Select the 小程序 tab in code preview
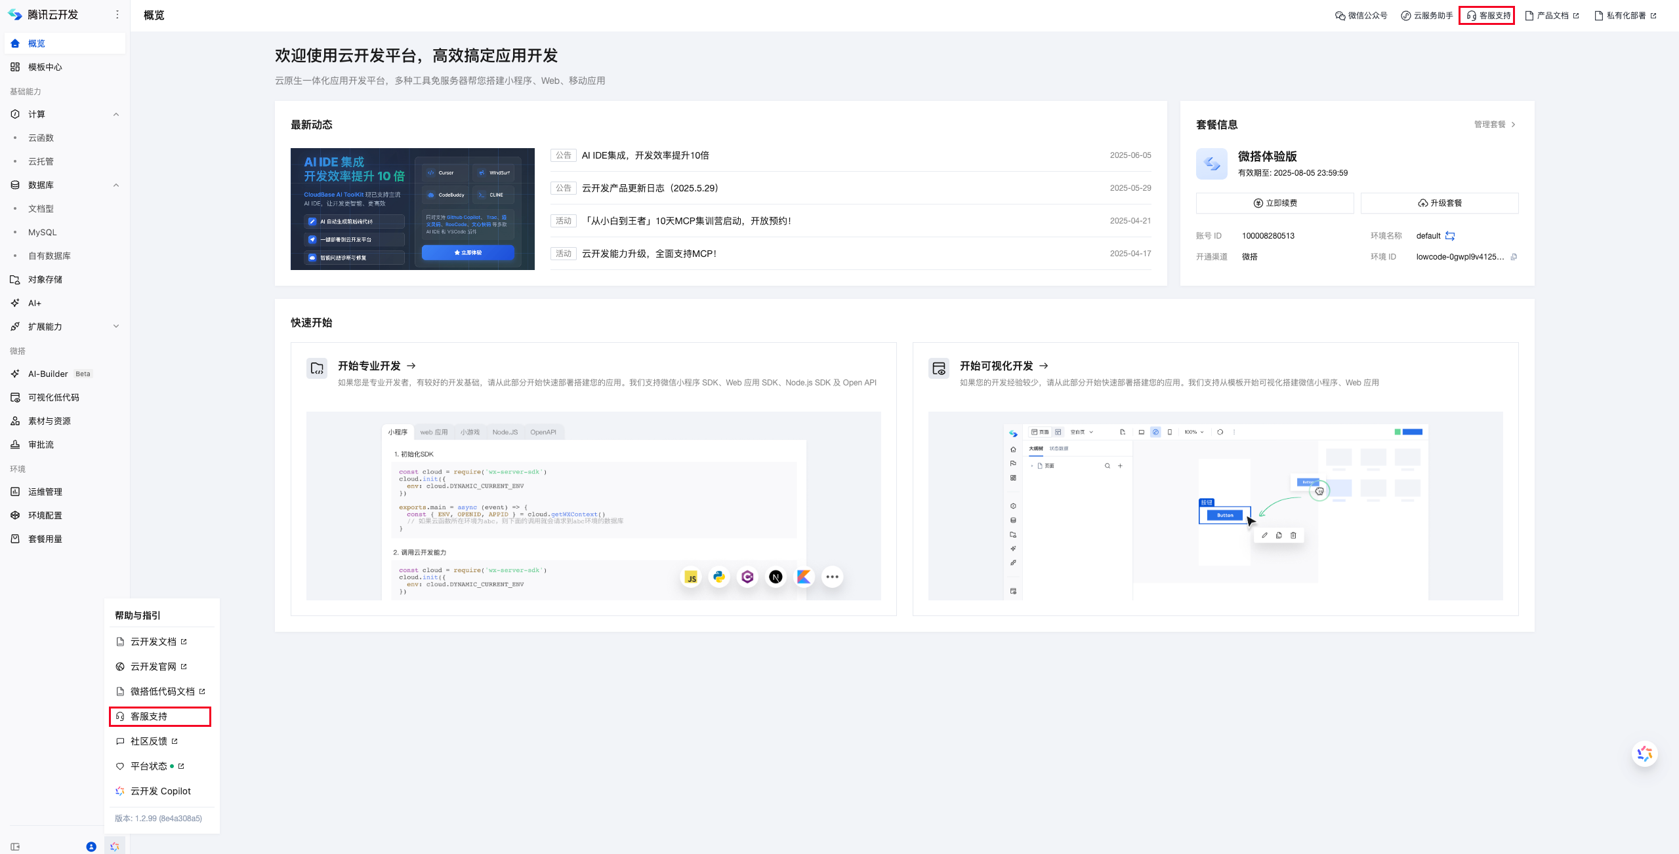The image size is (1679, 854). (x=398, y=432)
